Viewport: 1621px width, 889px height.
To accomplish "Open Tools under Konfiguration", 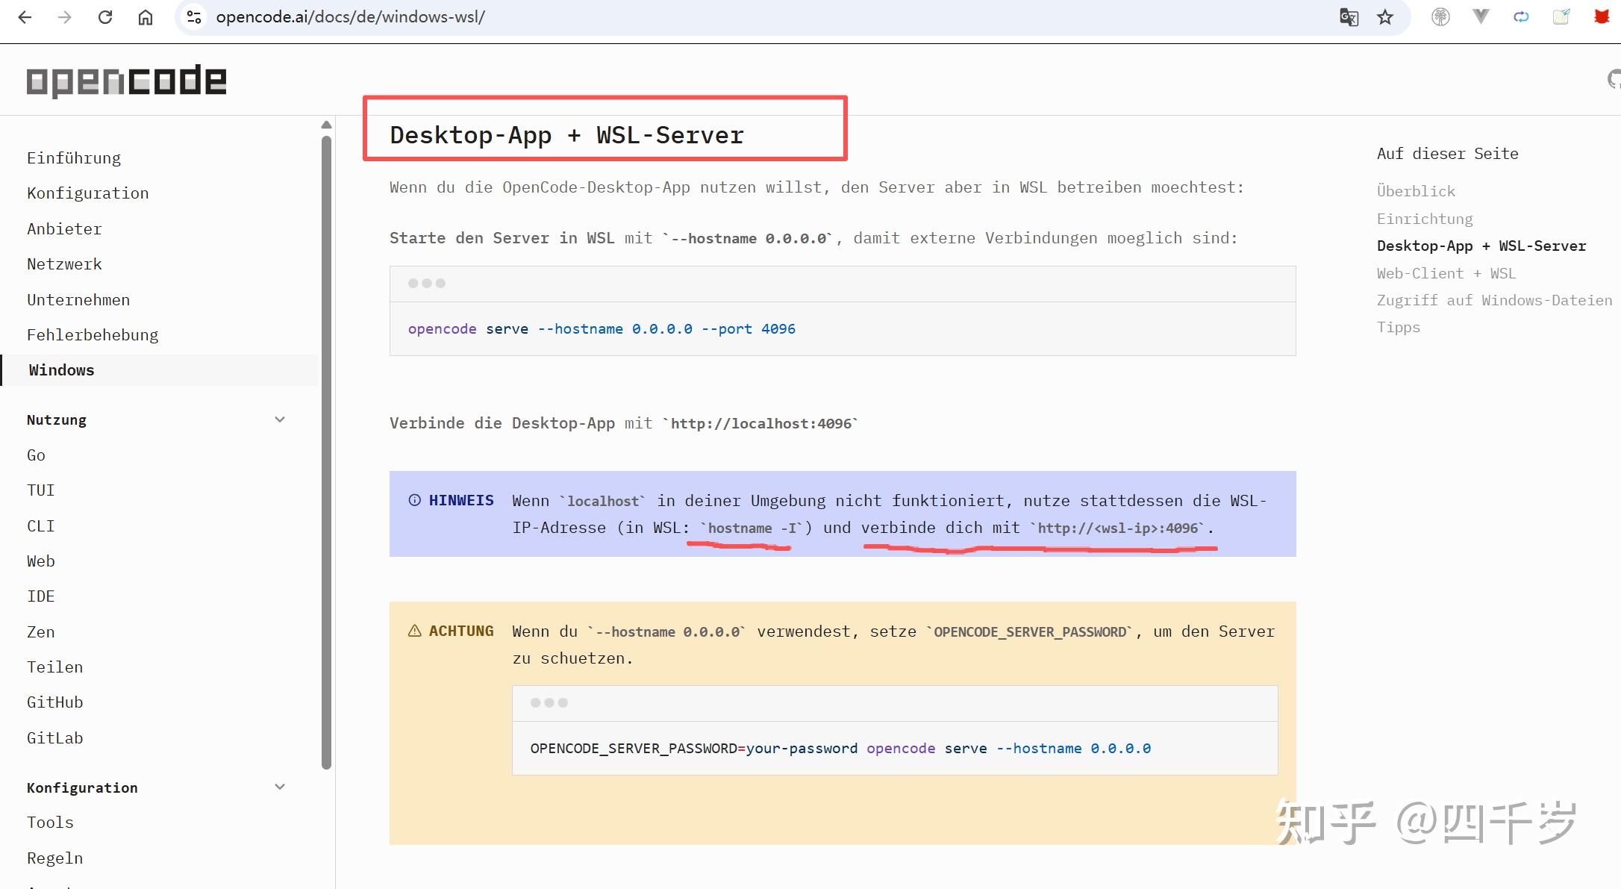I will [50, 822].
